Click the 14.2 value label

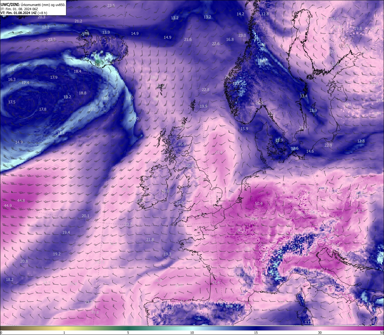tap(240, 14)
